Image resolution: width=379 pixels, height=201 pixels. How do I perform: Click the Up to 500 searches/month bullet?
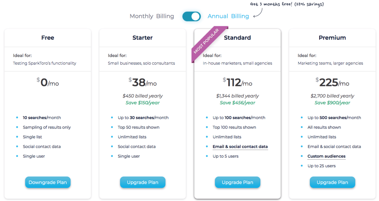tap(334, 117)
